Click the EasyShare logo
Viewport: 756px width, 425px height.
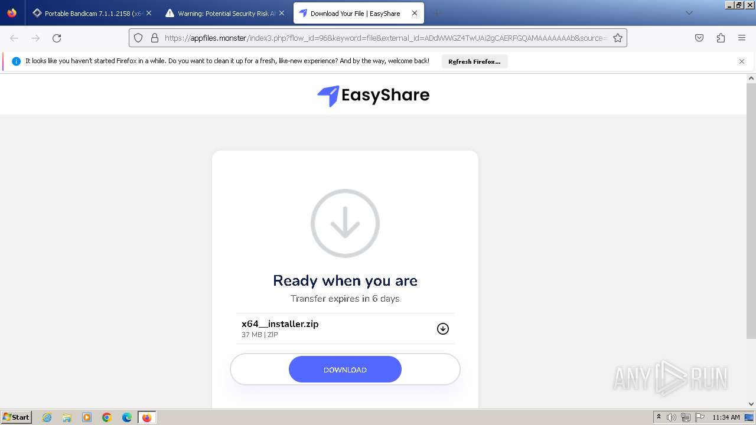[373, 96]
